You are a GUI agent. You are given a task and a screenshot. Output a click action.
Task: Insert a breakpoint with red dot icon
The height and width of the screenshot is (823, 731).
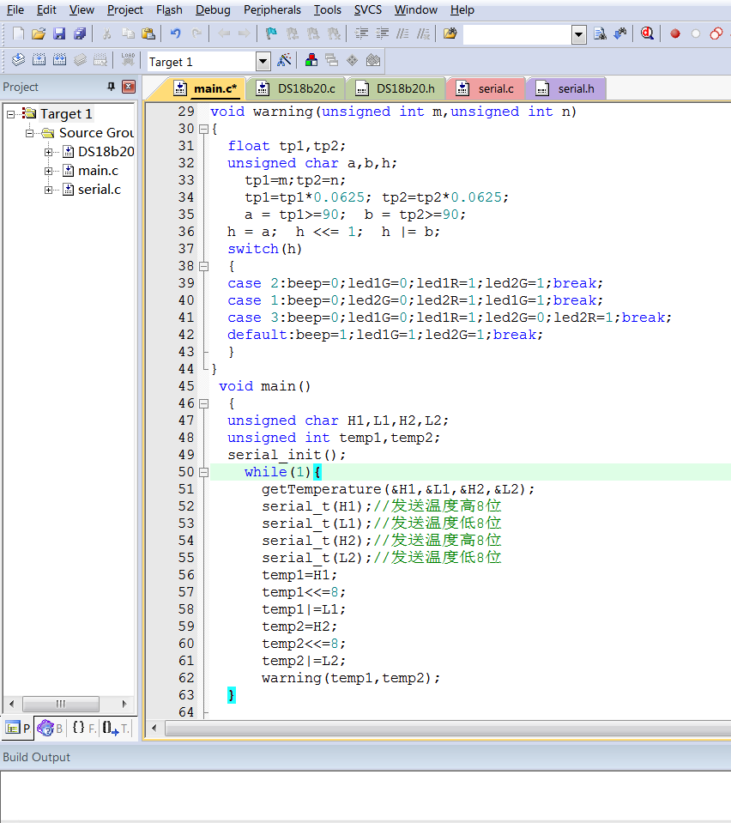(675, 33)
